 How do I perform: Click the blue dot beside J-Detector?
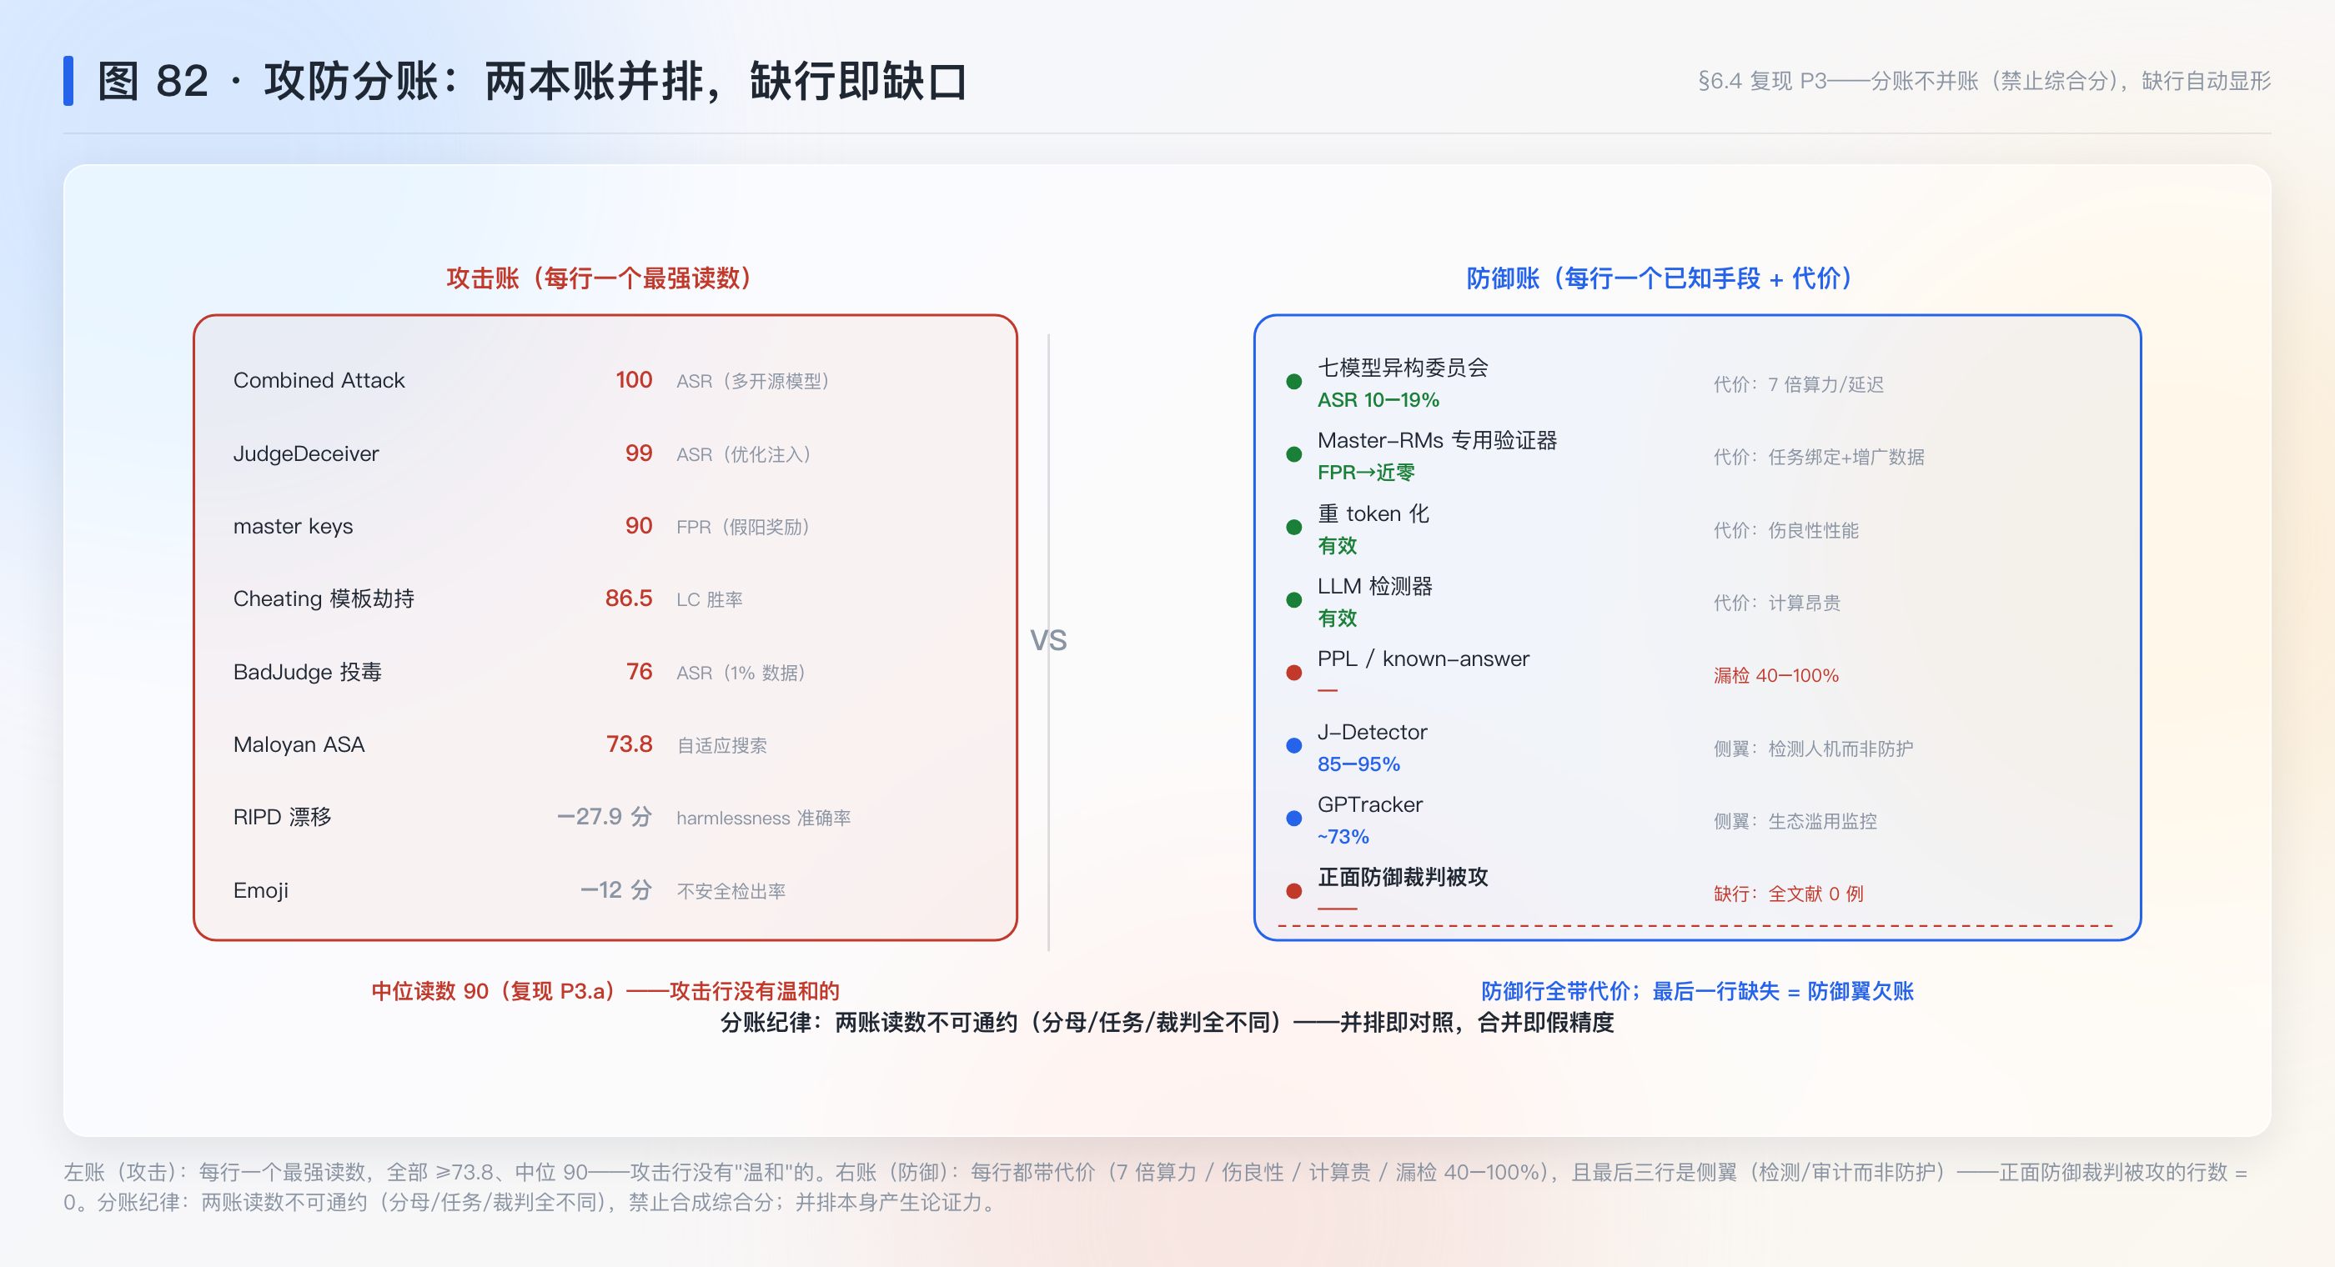pyautogui.click(x=1293, y=745)
